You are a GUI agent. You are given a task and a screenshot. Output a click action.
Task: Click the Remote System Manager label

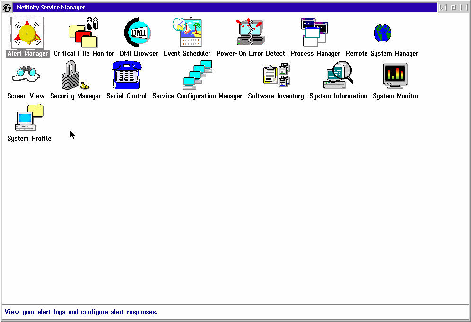(382, 54)
